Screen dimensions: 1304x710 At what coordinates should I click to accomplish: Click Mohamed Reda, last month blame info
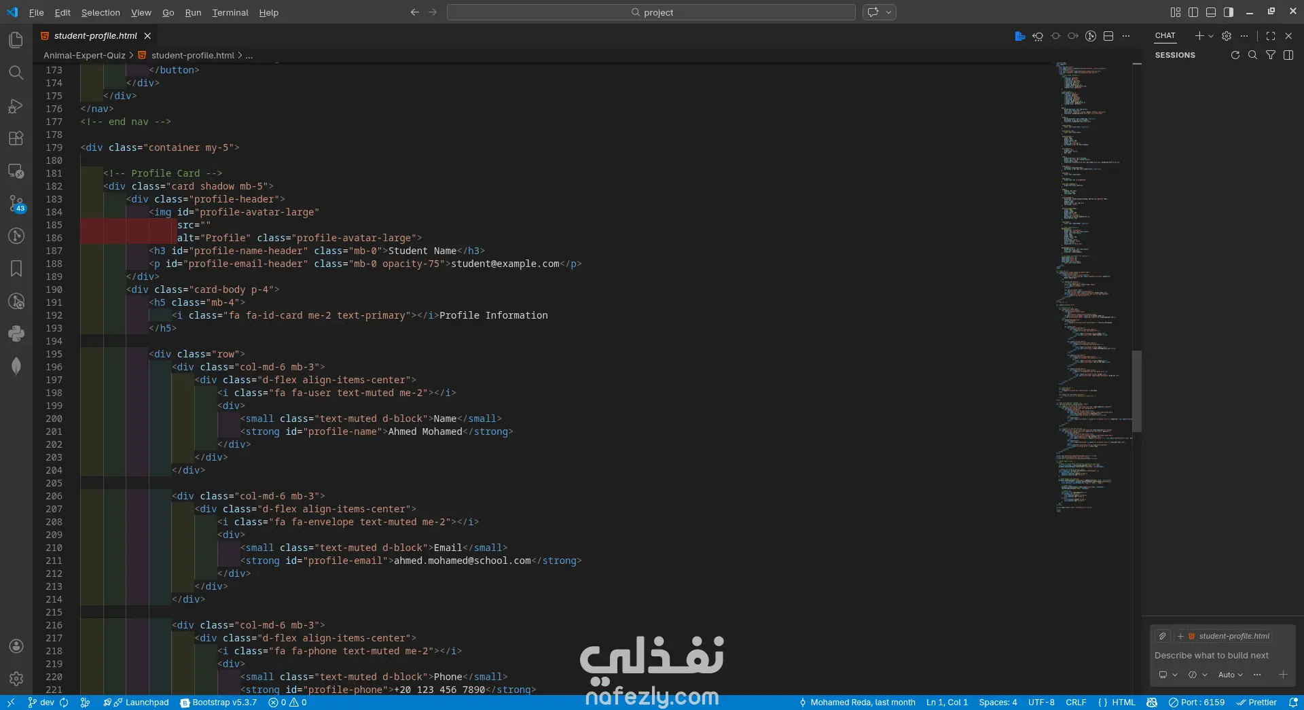[x=856, y=703]
